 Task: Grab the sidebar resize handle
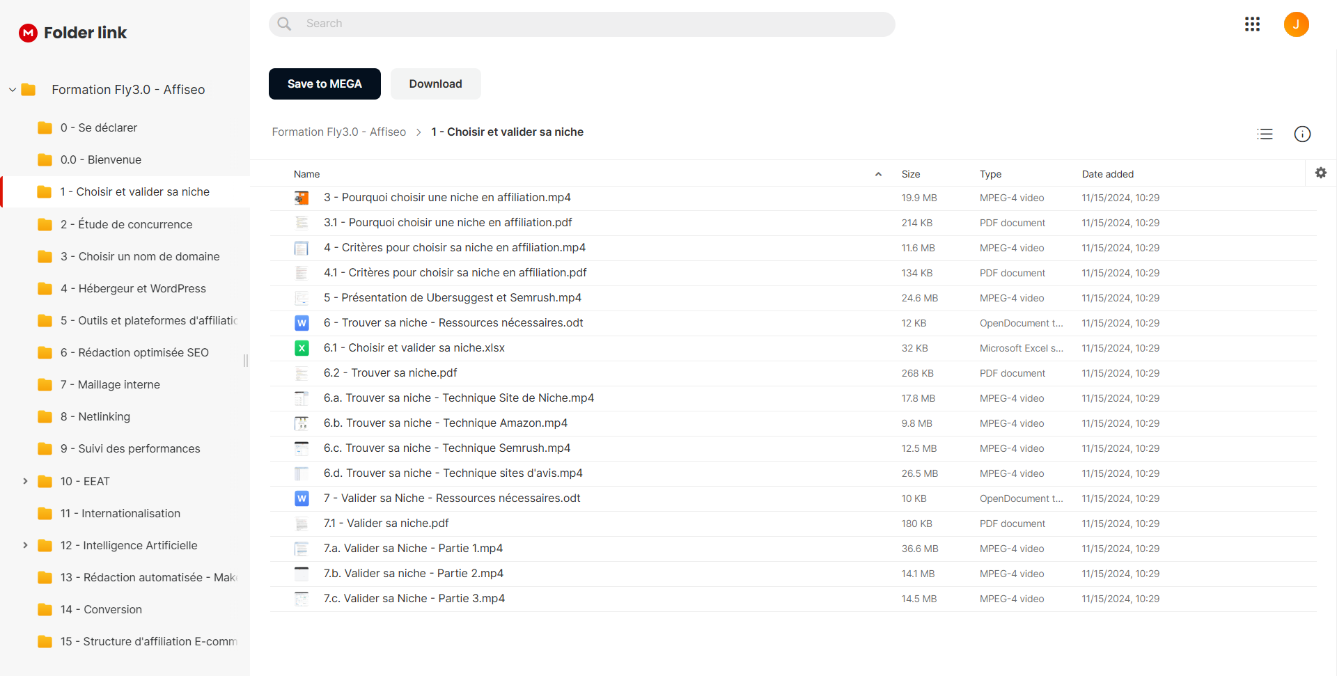point(246,361)
